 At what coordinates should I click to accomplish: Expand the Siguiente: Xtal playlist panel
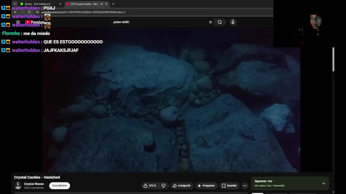(324, 183)
